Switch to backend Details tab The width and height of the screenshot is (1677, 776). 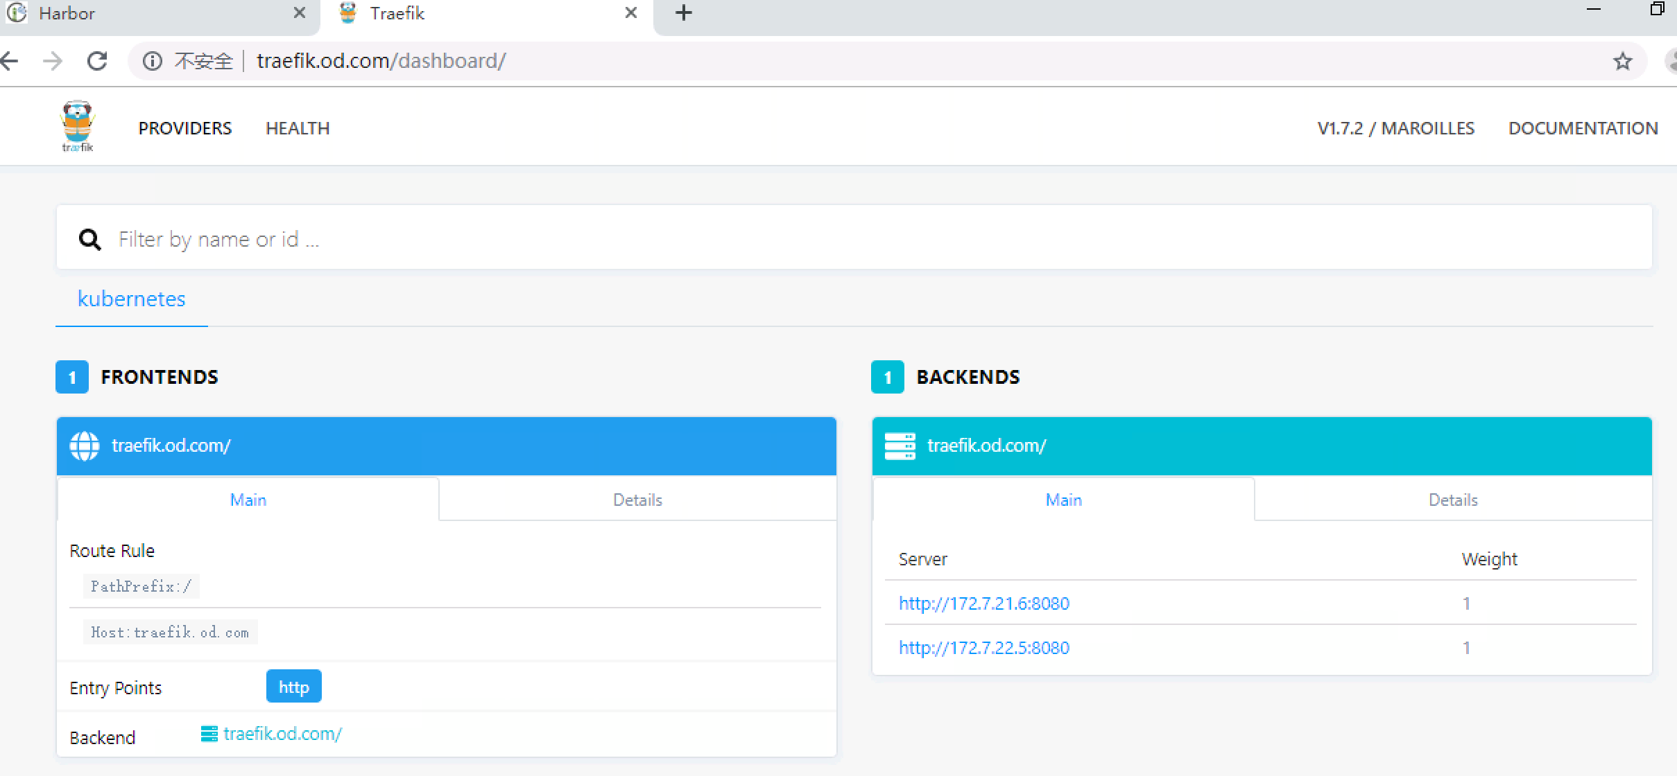pos(1453,500)
